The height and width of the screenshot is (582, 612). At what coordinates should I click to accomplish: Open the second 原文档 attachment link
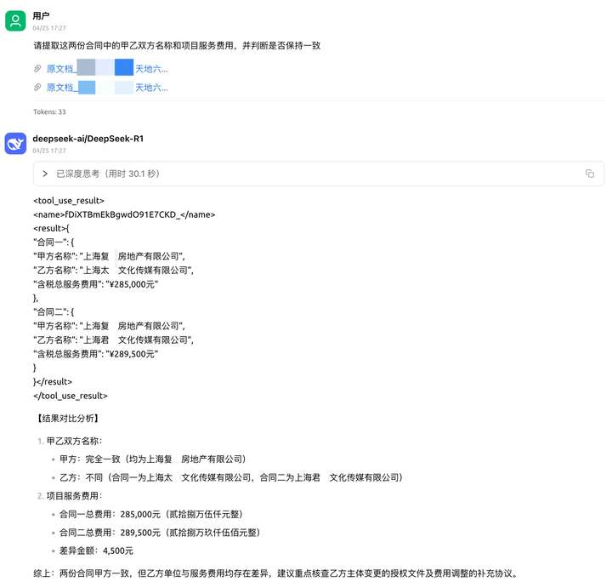(107, 88)
